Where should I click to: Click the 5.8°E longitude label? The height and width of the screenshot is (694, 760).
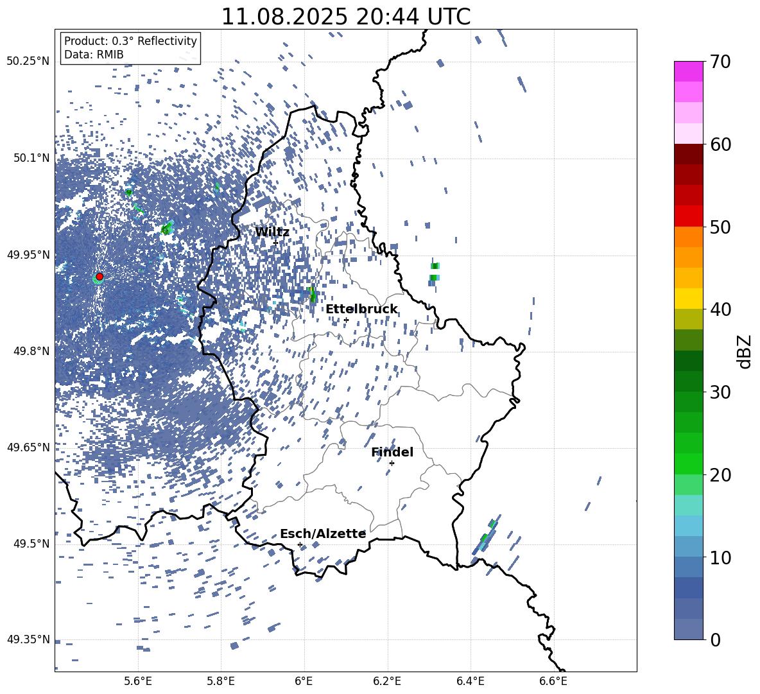click(x=221, y=681)
